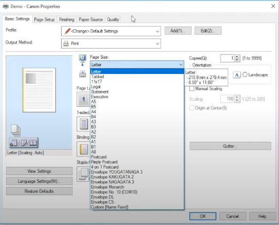Open the Gutter... settings
279x225 pixels.
click(x=230, y=146)
